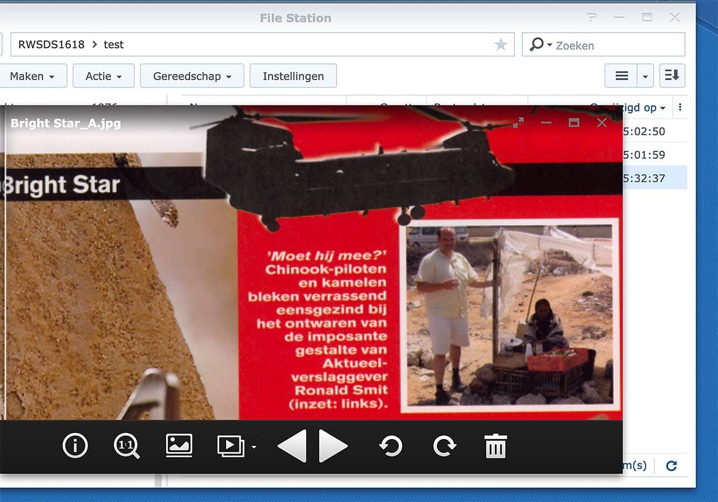Select the highlighted row modified at 5:32:37
This screenshot has width=718, height=502.
coord(655,178)
